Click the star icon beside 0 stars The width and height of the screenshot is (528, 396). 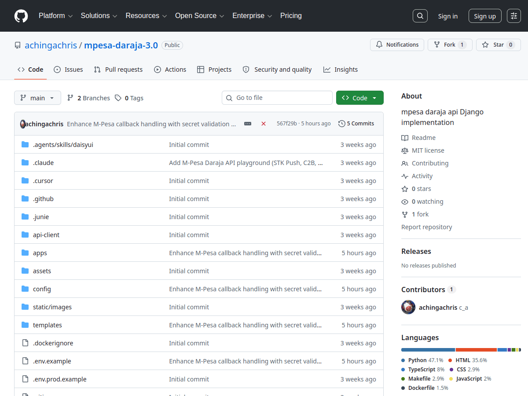(405, 189)
